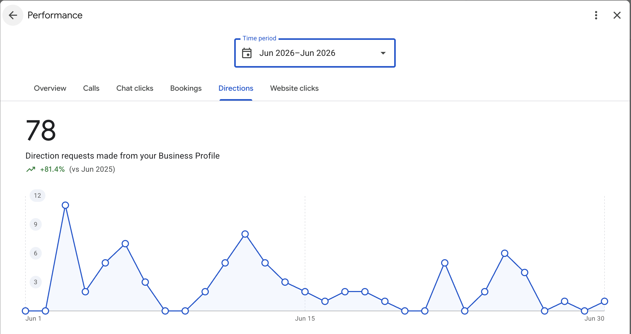Screen dimensions: 631x334
Task: Click the y-axis label 6
Action: pos(36,253)
